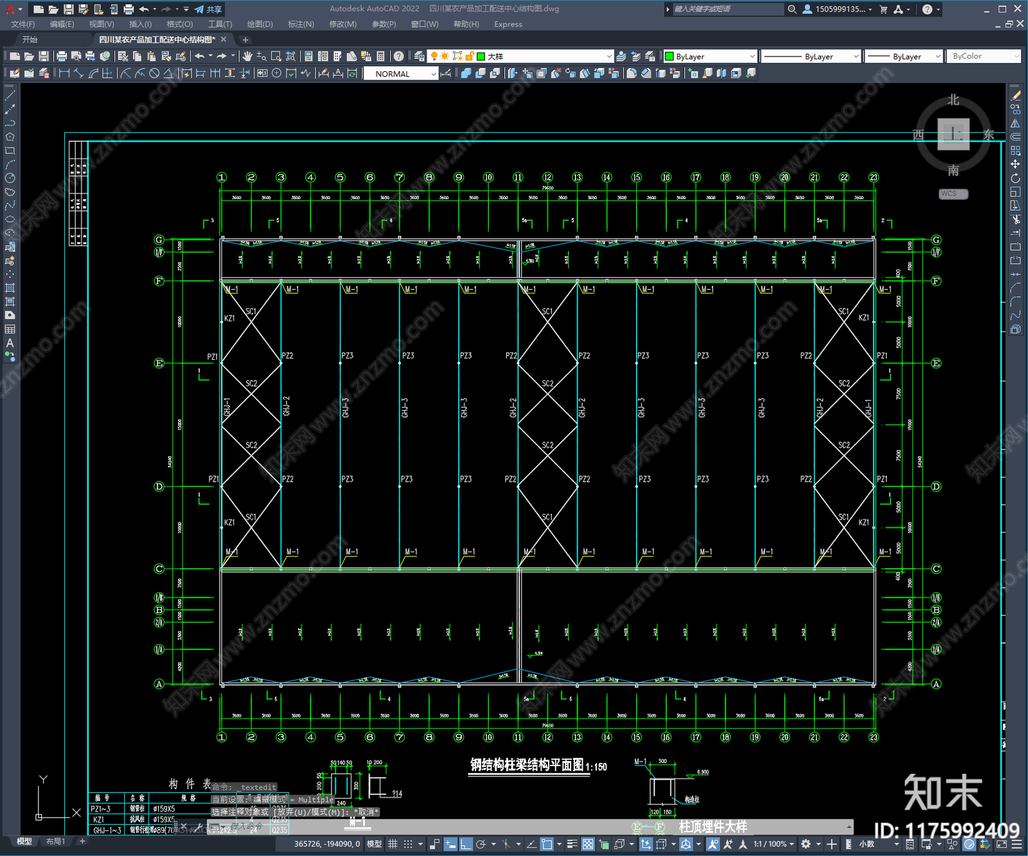This screenshot has width=1028, height=856.
Task: Click the Move tool in right toolbar
Action: pyautogui.click(x=1015, y=164)
